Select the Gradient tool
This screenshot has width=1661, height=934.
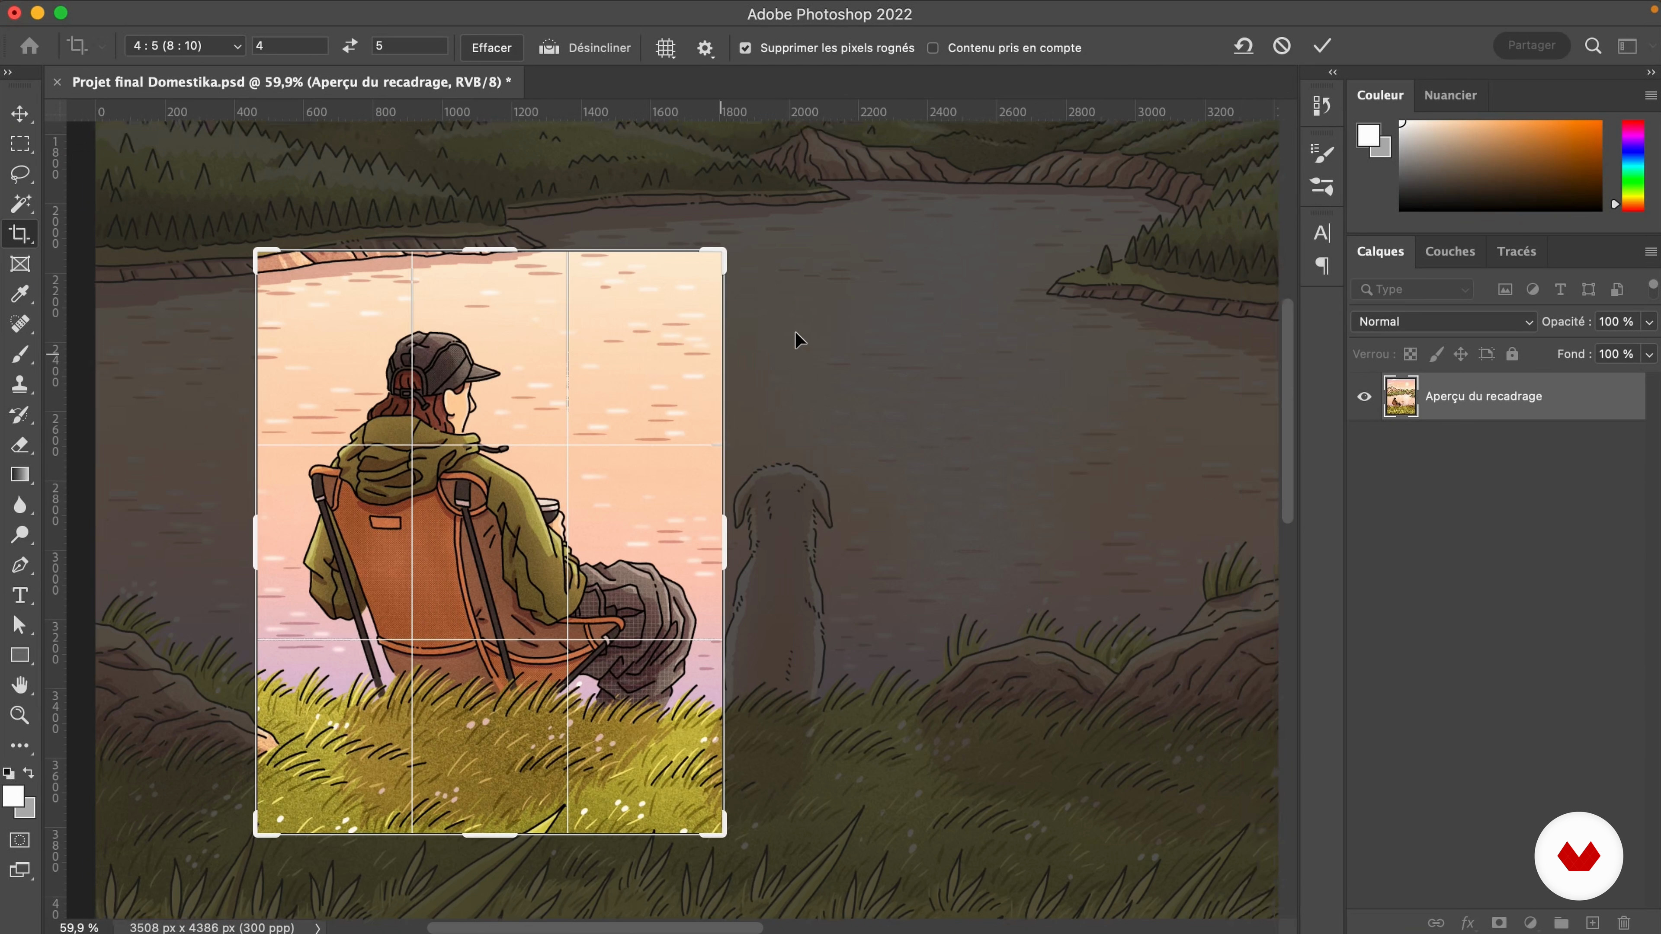point(19,475)
